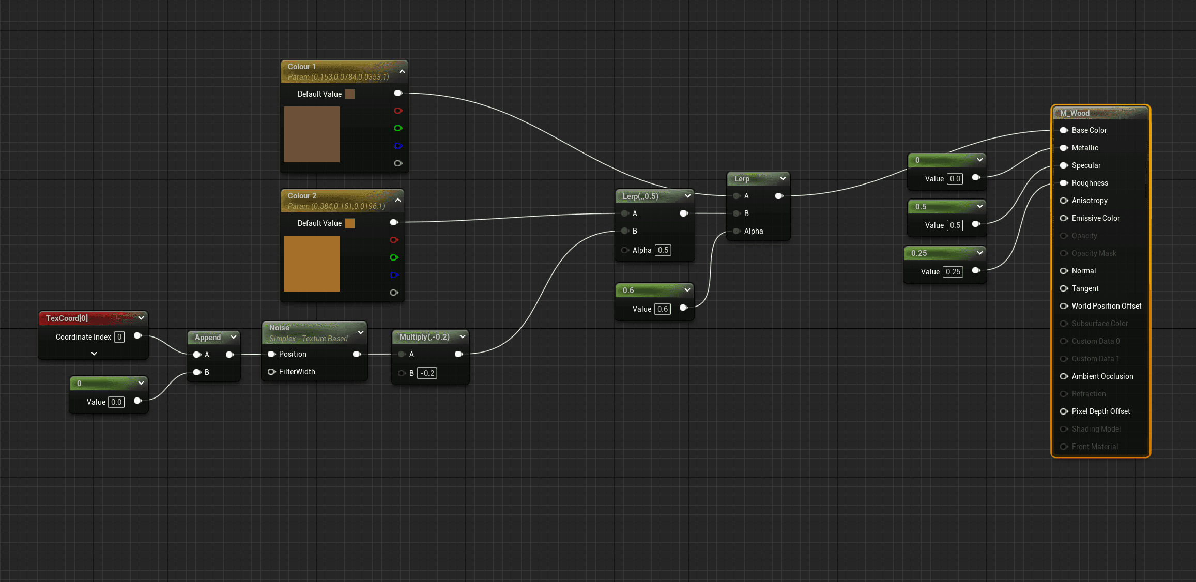This screenshot has width=1196, height=582.
Task: Open the Noise node's dropdown arrow
Action: click(360, 332)
